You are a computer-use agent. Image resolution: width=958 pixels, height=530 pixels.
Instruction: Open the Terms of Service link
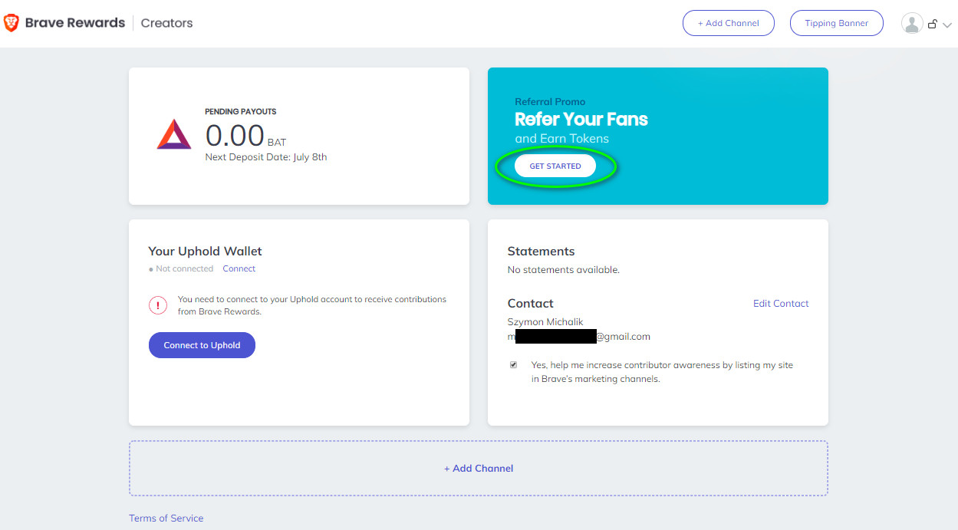[x=166, y=518]
